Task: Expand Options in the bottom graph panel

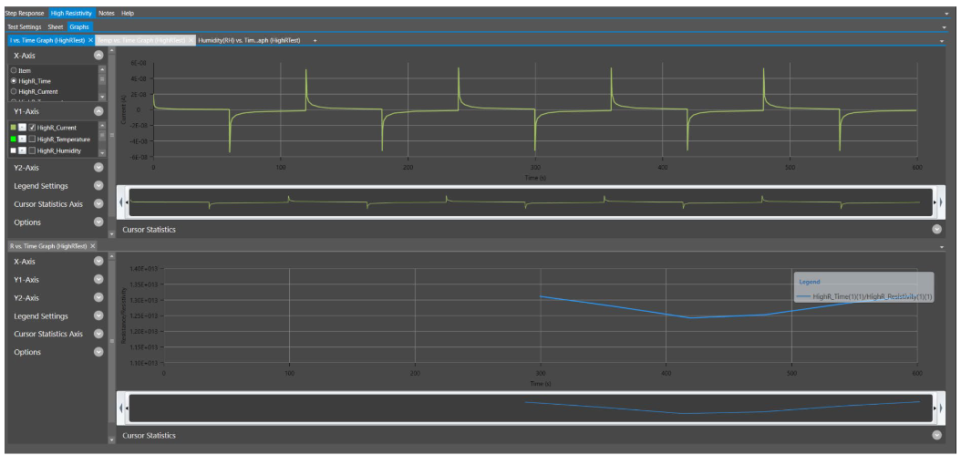Action: pyautogui.click(x=98, y=352)
